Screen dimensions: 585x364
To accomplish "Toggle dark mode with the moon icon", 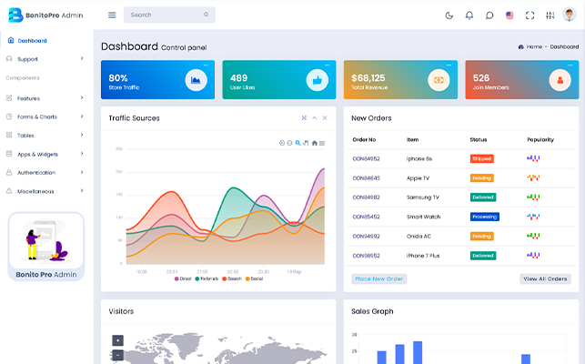I will click(x=449, y=15).
